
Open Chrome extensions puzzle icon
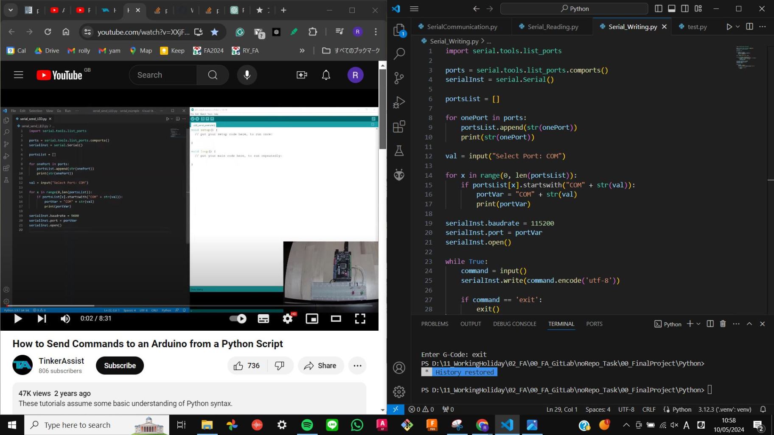coord(313,32)
